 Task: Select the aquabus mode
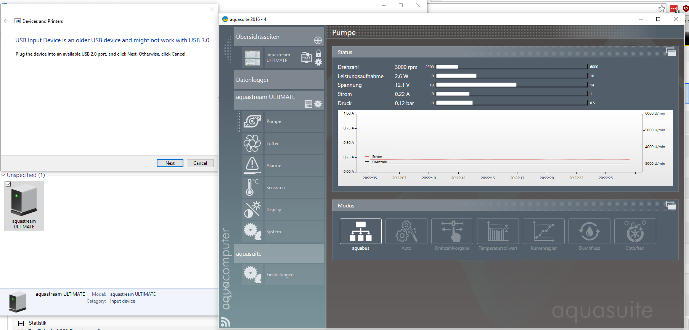[360, 231]
